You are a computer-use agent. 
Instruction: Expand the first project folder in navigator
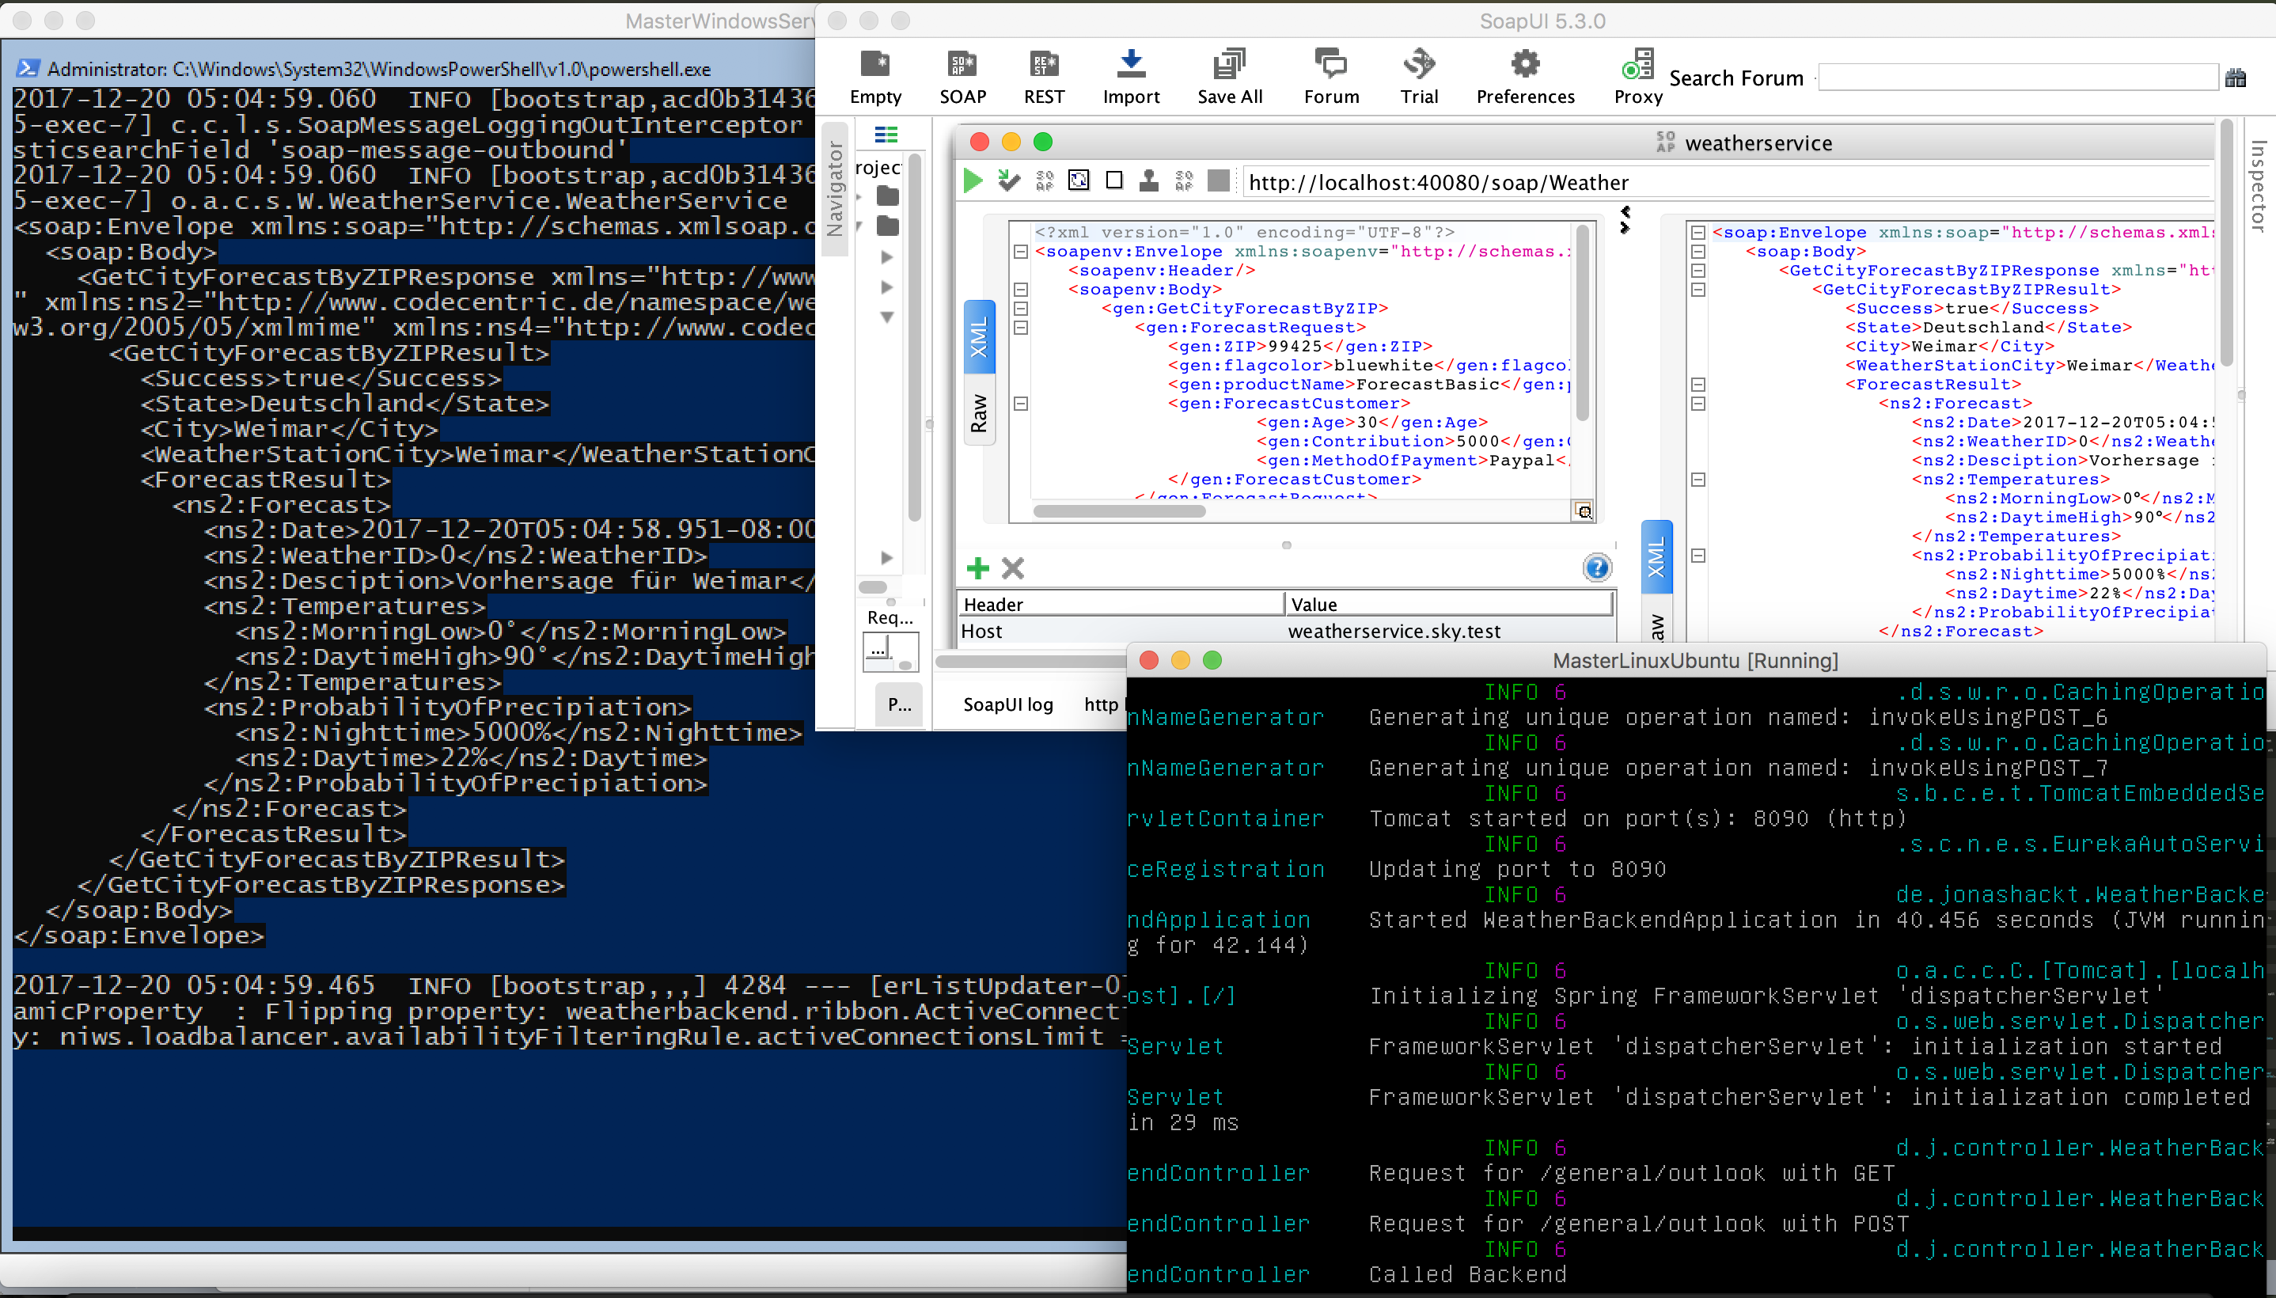coord(860,196)
